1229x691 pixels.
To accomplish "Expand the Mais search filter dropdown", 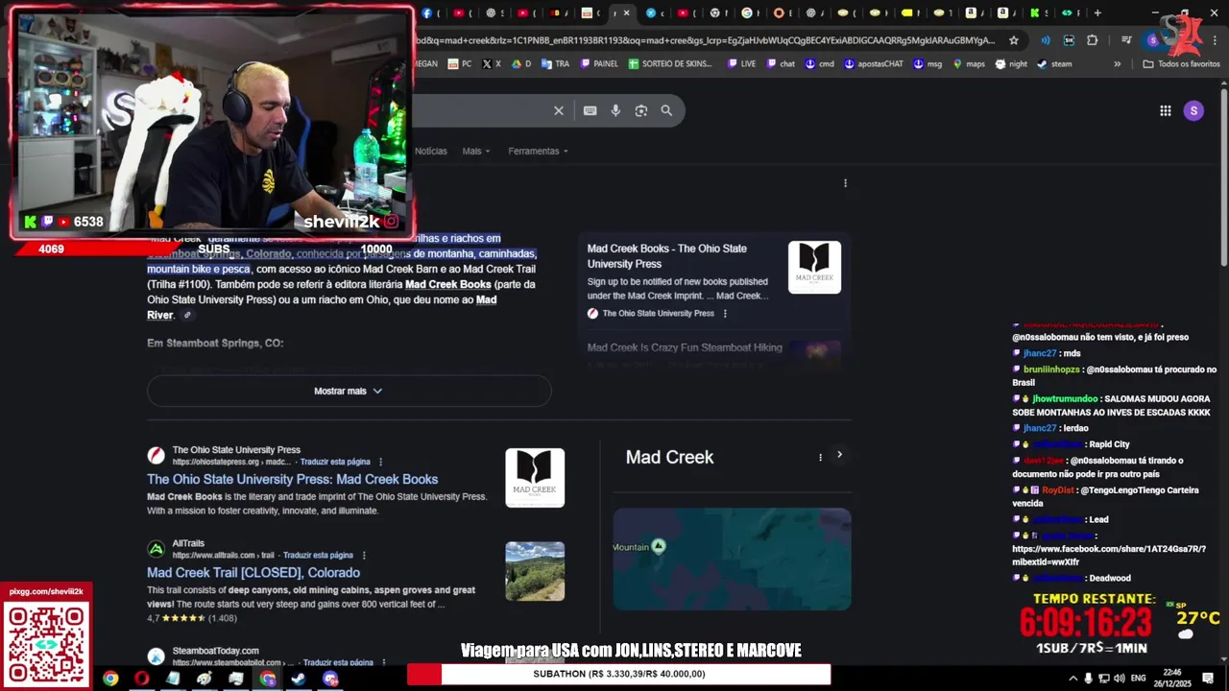I will tap(476, 151).
